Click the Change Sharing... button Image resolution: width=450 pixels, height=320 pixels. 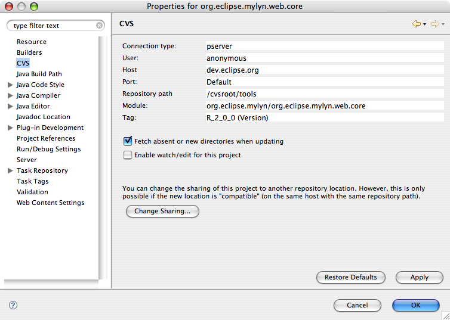pos(162,211)
